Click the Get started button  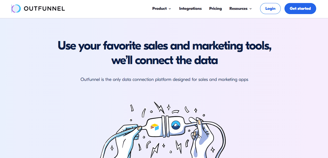tap(300, 8)
